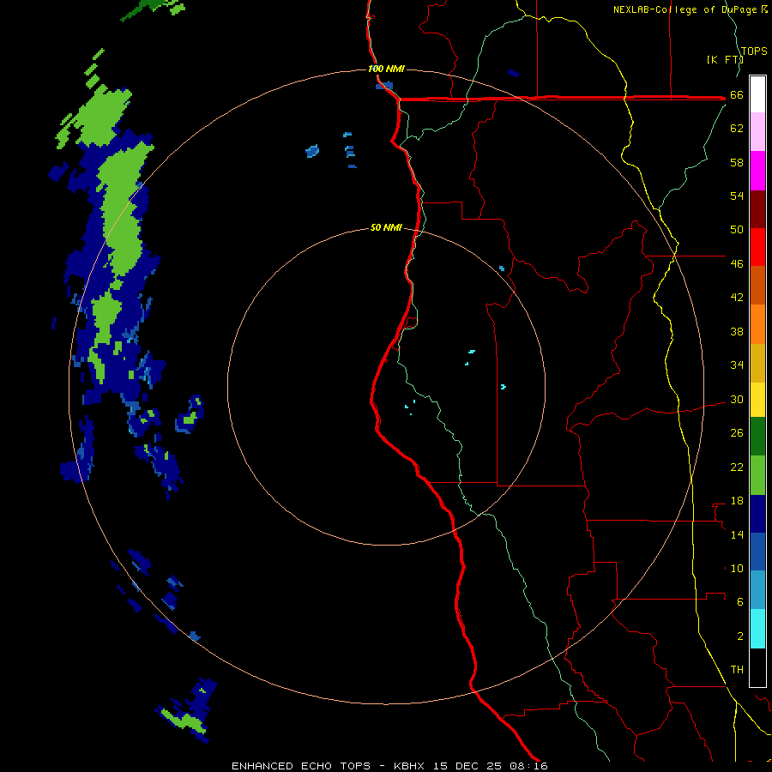The height and width of the screenshot is (772, 772).
Task: Select the legend value '22'
Action: tap(737, 467)
